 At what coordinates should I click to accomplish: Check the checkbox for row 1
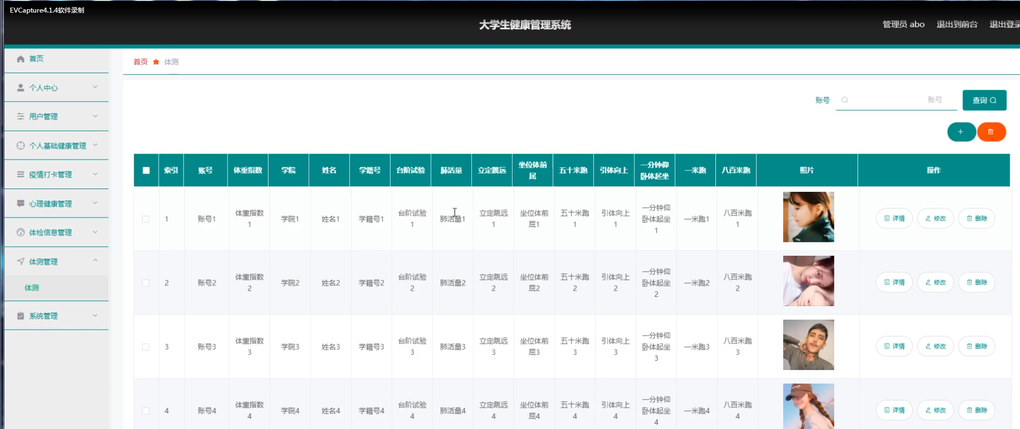point(145,219)
